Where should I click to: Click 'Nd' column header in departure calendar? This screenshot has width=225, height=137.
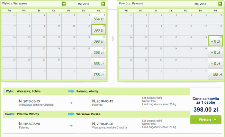pyautogui.click(x=98, y=11)
